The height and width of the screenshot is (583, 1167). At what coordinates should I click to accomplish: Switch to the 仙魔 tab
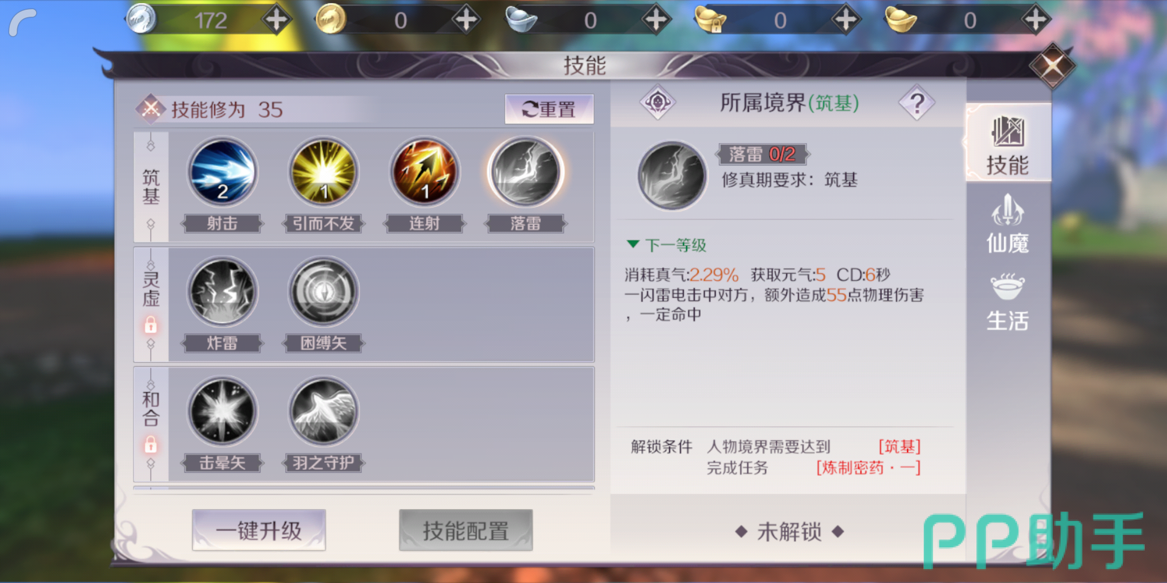1008,225
